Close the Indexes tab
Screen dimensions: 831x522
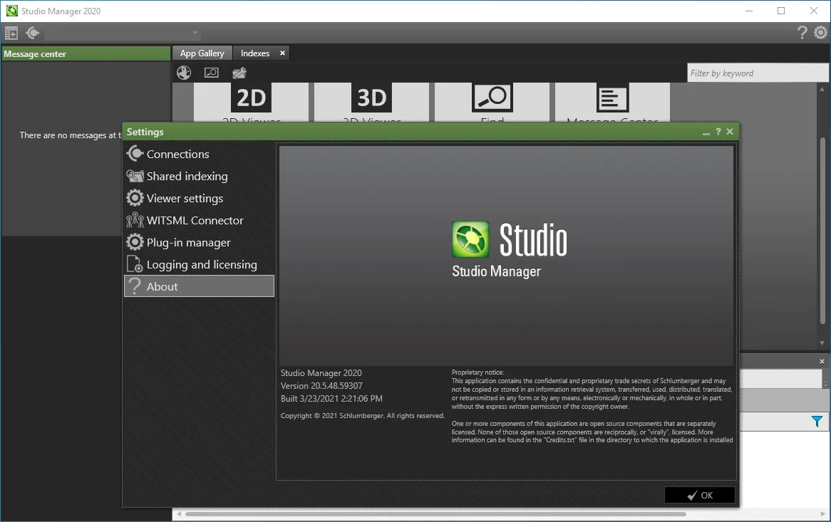pos(282,53)
